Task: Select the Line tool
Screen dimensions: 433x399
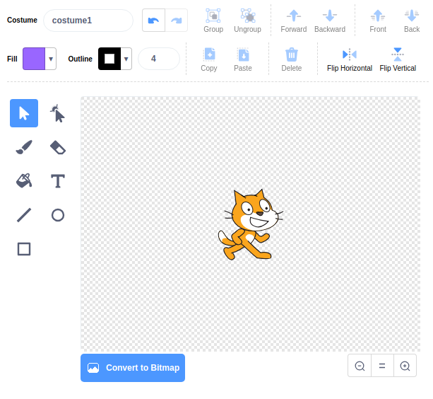Action: (x=24, y=215)
